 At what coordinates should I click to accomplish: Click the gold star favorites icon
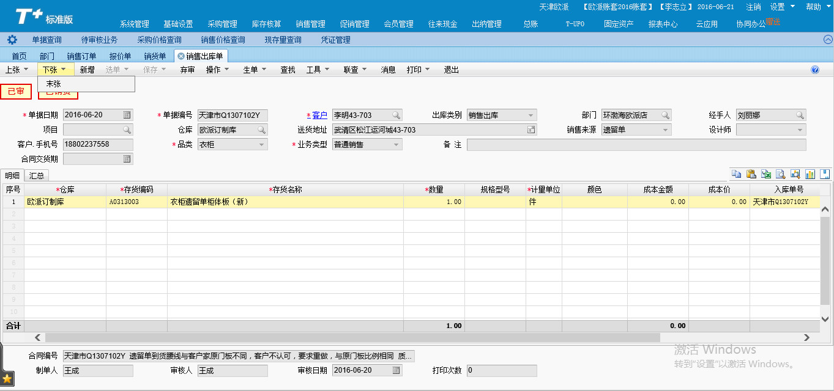7,379
